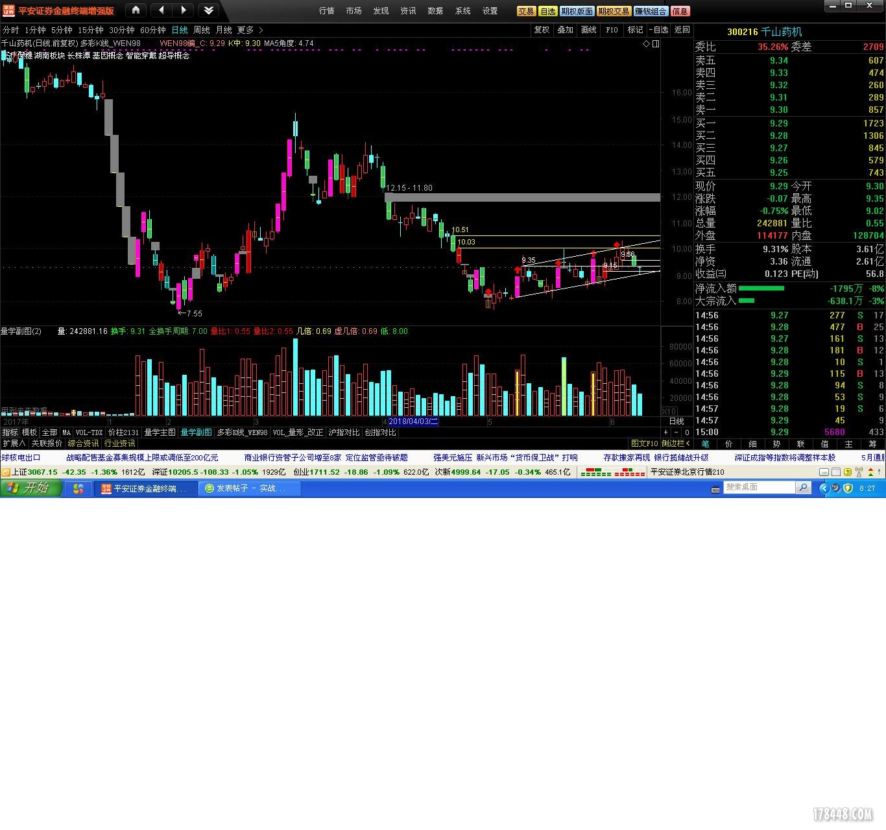Screen dimensions: 886x830
Task: Select the 指标 tab under chart
Action: [10, 433]
